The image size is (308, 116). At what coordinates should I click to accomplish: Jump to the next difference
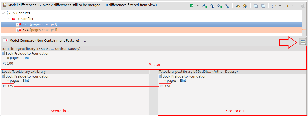238,6
